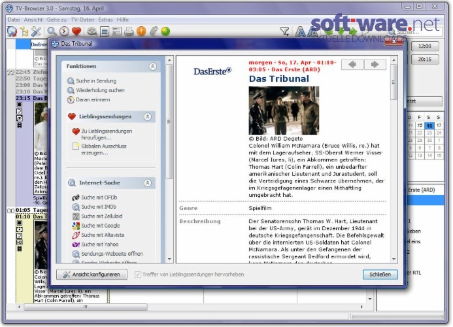Click the green-yellow ball toolbar icon
This screenshot has height=327, width=453.
[x=165, y=31]
